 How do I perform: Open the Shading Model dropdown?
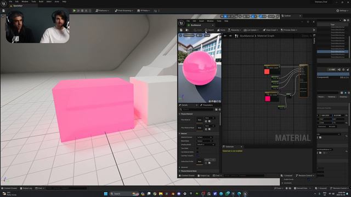pyautogui.click(x=206, y=144)
